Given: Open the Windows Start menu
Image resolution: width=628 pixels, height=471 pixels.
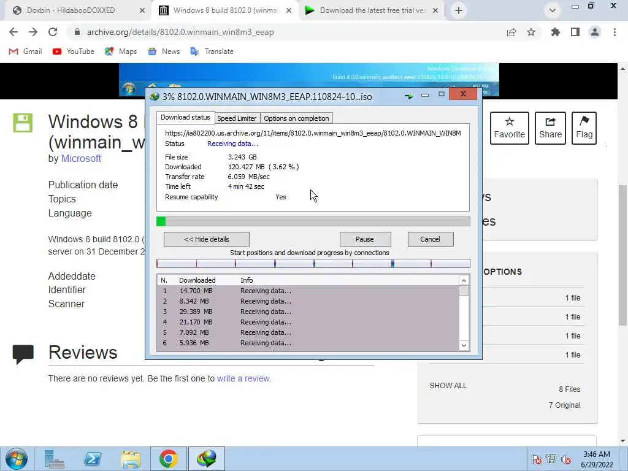Looking at the screenshot, I should [17, 459].
